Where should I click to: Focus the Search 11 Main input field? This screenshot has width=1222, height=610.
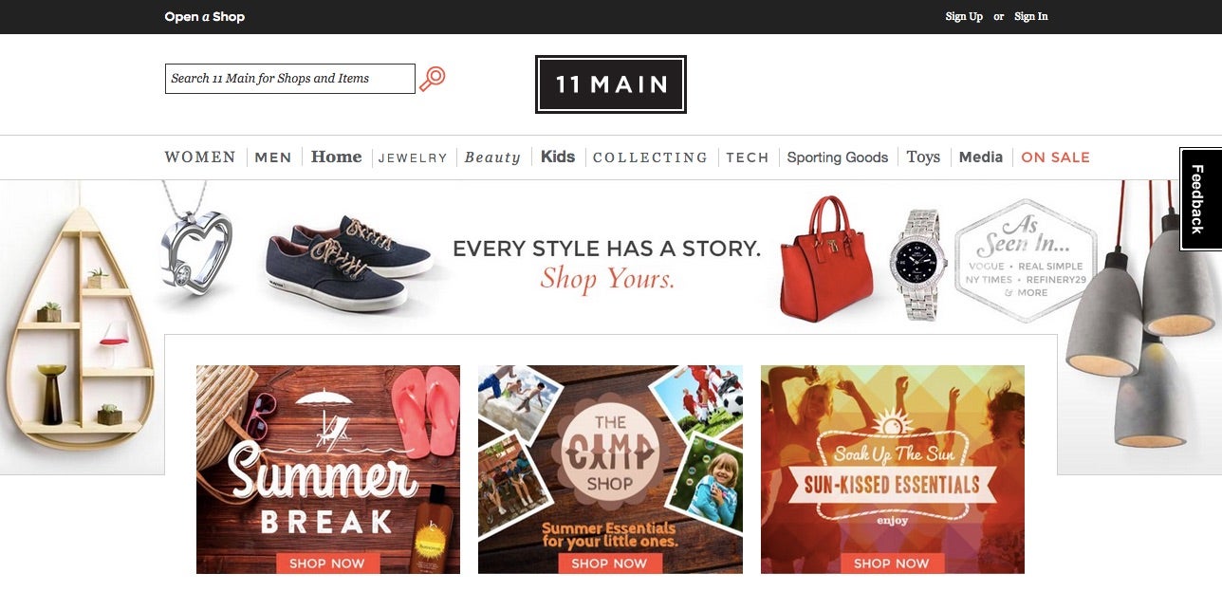(x=290, y=79)
